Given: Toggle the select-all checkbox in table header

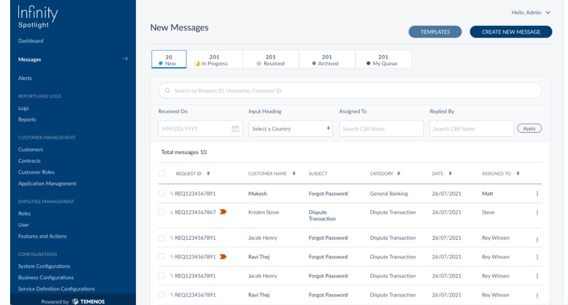Looking at the screenshot, I should pyautogui.click(x=162, y=174).
